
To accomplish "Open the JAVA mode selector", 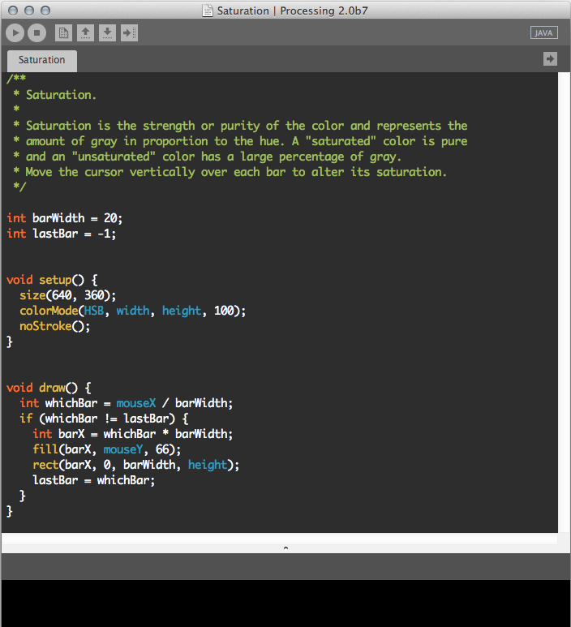I will click(543, 32).
